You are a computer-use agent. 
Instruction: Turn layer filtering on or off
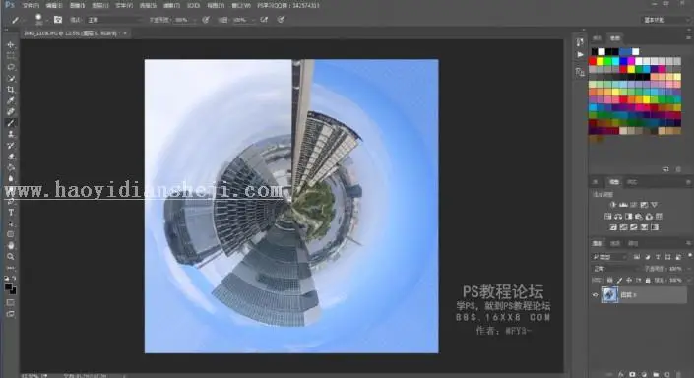tap(690, 256)
